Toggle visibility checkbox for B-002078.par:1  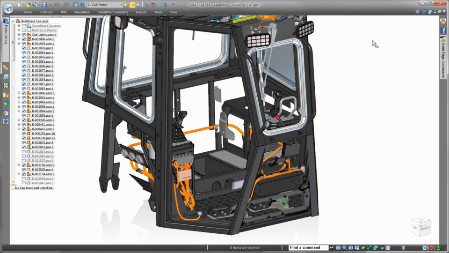click(23, 48)
